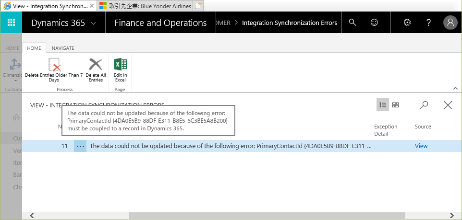Image resolution: width=462 pixels, height=220 pixels.
Task: Switch to the Blue Yonder Airlines browser tab
Action: pyautogui.click(x=145, y=6)
